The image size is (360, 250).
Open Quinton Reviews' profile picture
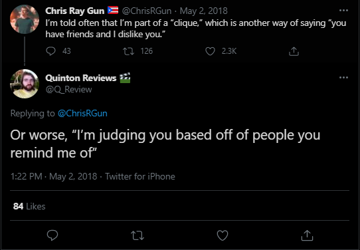[x=25, y=84]
